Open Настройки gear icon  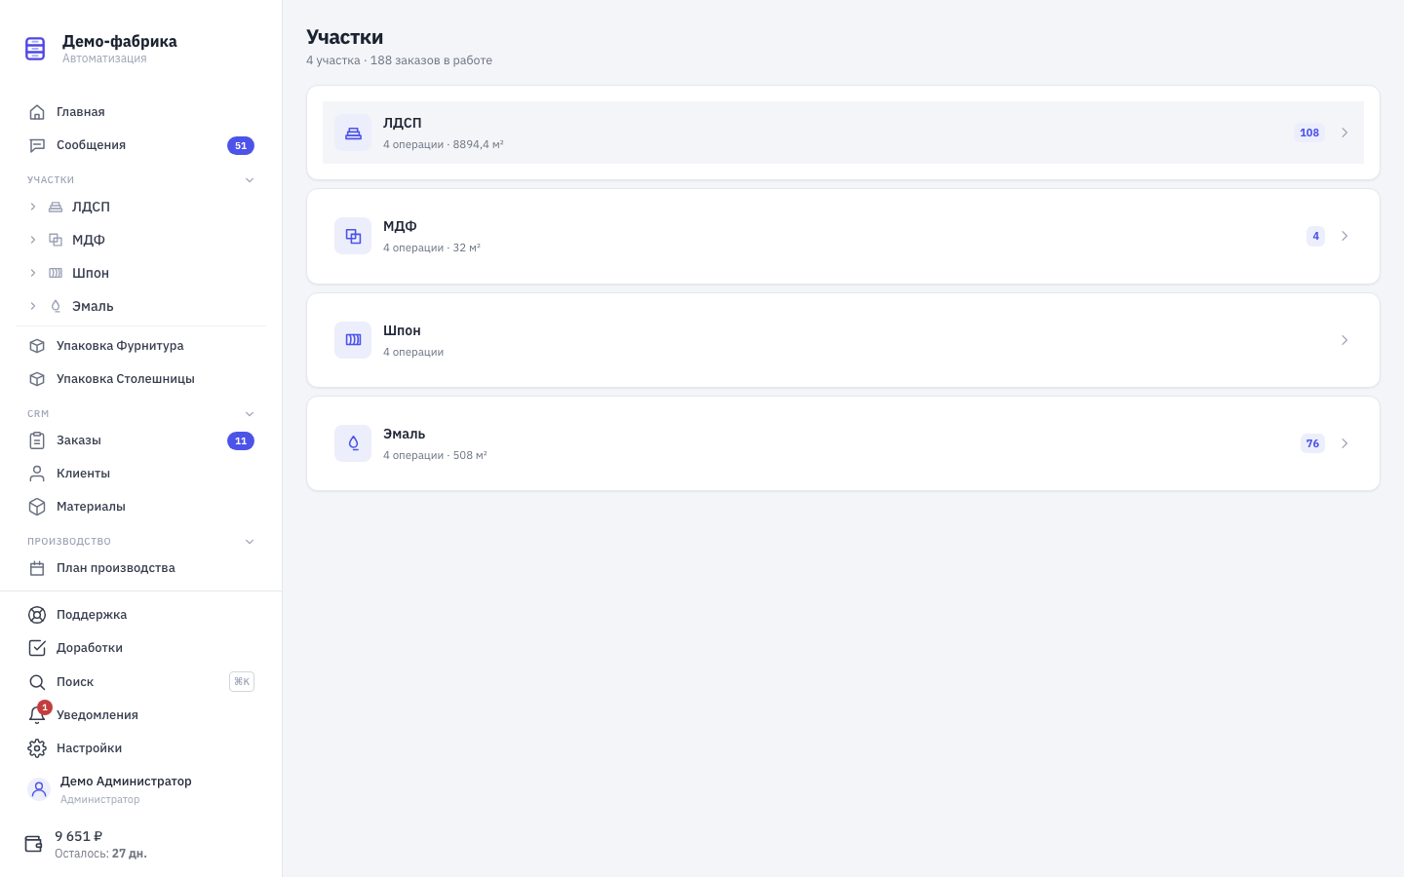point(37,748)
